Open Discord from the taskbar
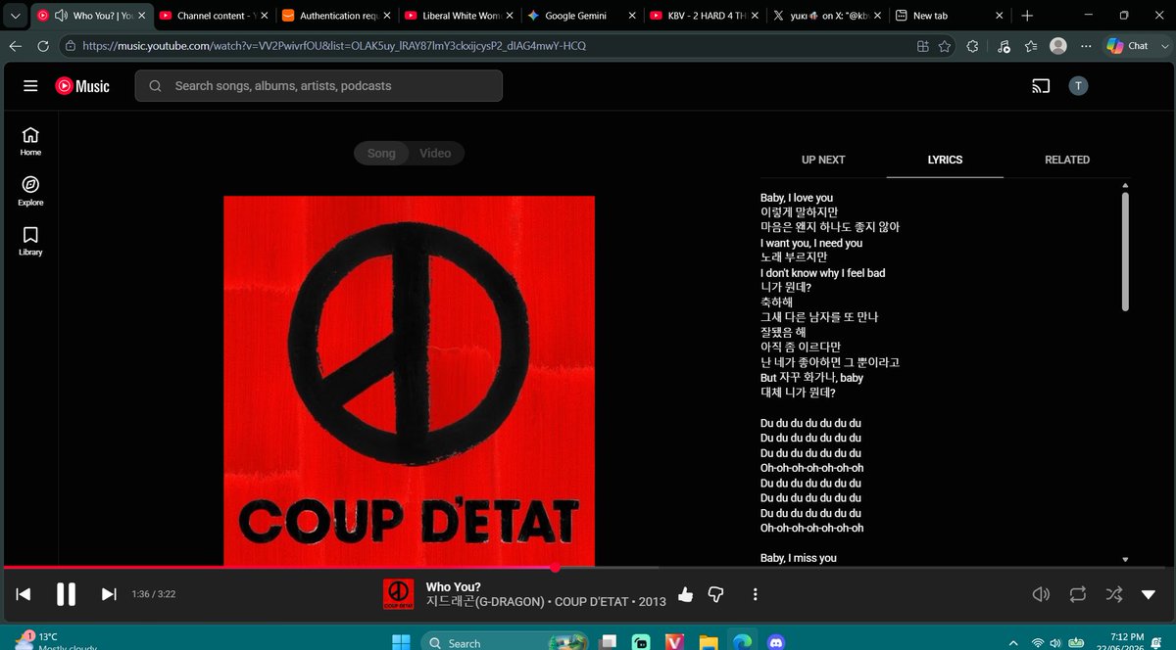 pos(776,643)
